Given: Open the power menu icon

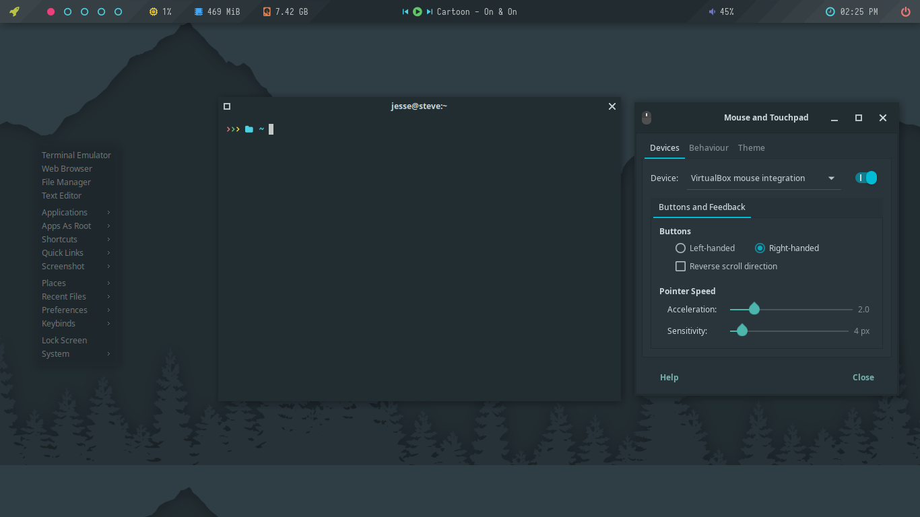Looking at the screenshot, I should pyautogui.click(x=906, y=12).
